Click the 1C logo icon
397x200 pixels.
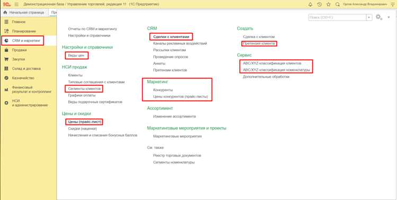(x=6, y=4)
